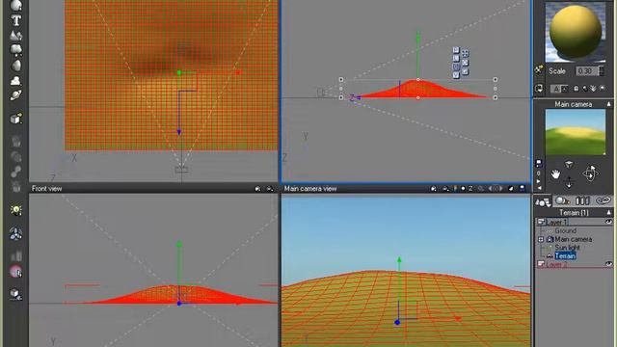Screen dimensions: 617x347
Task: Select the Terrain item in the tree
Action: [x=565, y=256]
